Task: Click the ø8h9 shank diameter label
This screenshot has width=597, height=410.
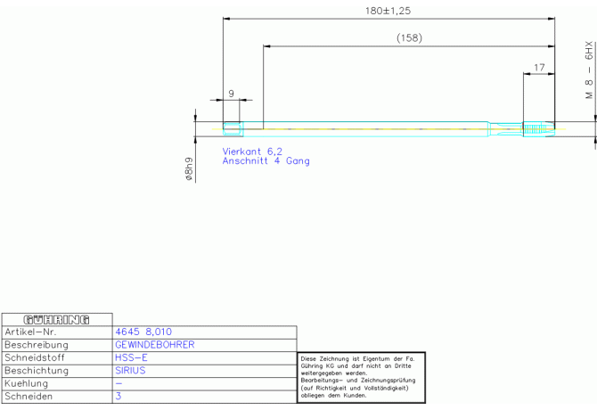Action: pos(189,169)
